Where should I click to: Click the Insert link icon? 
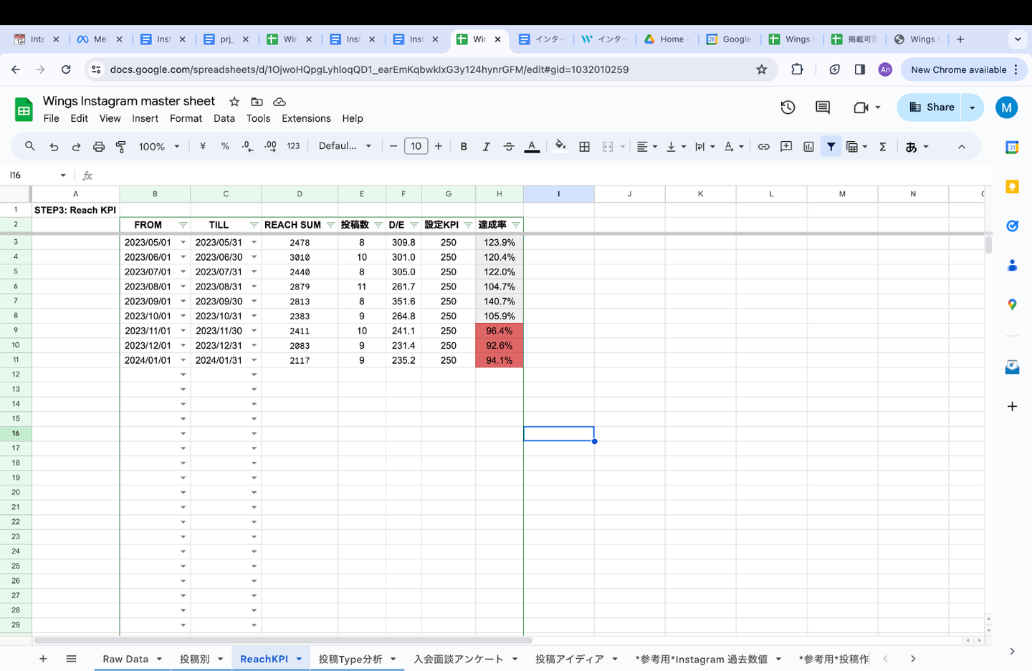[764, 147]
